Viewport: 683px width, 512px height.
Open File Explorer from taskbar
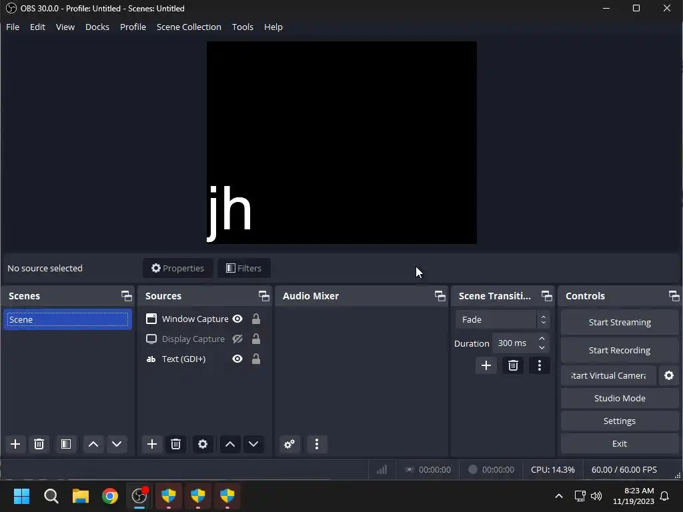(81, 496)
